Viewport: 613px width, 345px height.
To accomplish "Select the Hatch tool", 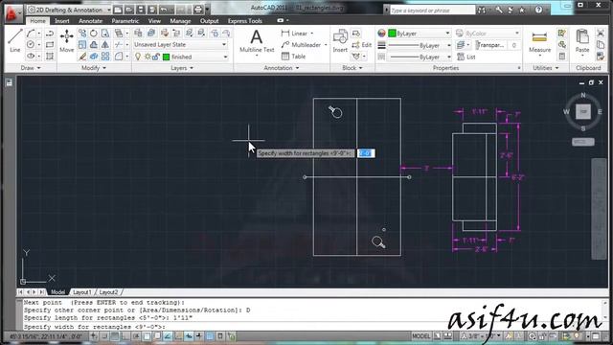I will [50, 56].
